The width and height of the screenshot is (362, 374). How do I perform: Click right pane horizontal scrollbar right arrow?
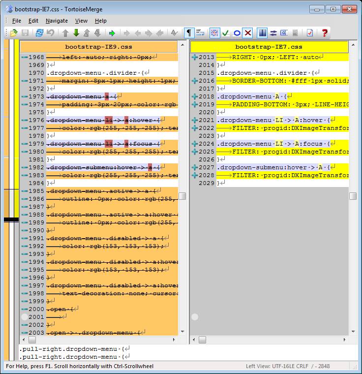345,340
